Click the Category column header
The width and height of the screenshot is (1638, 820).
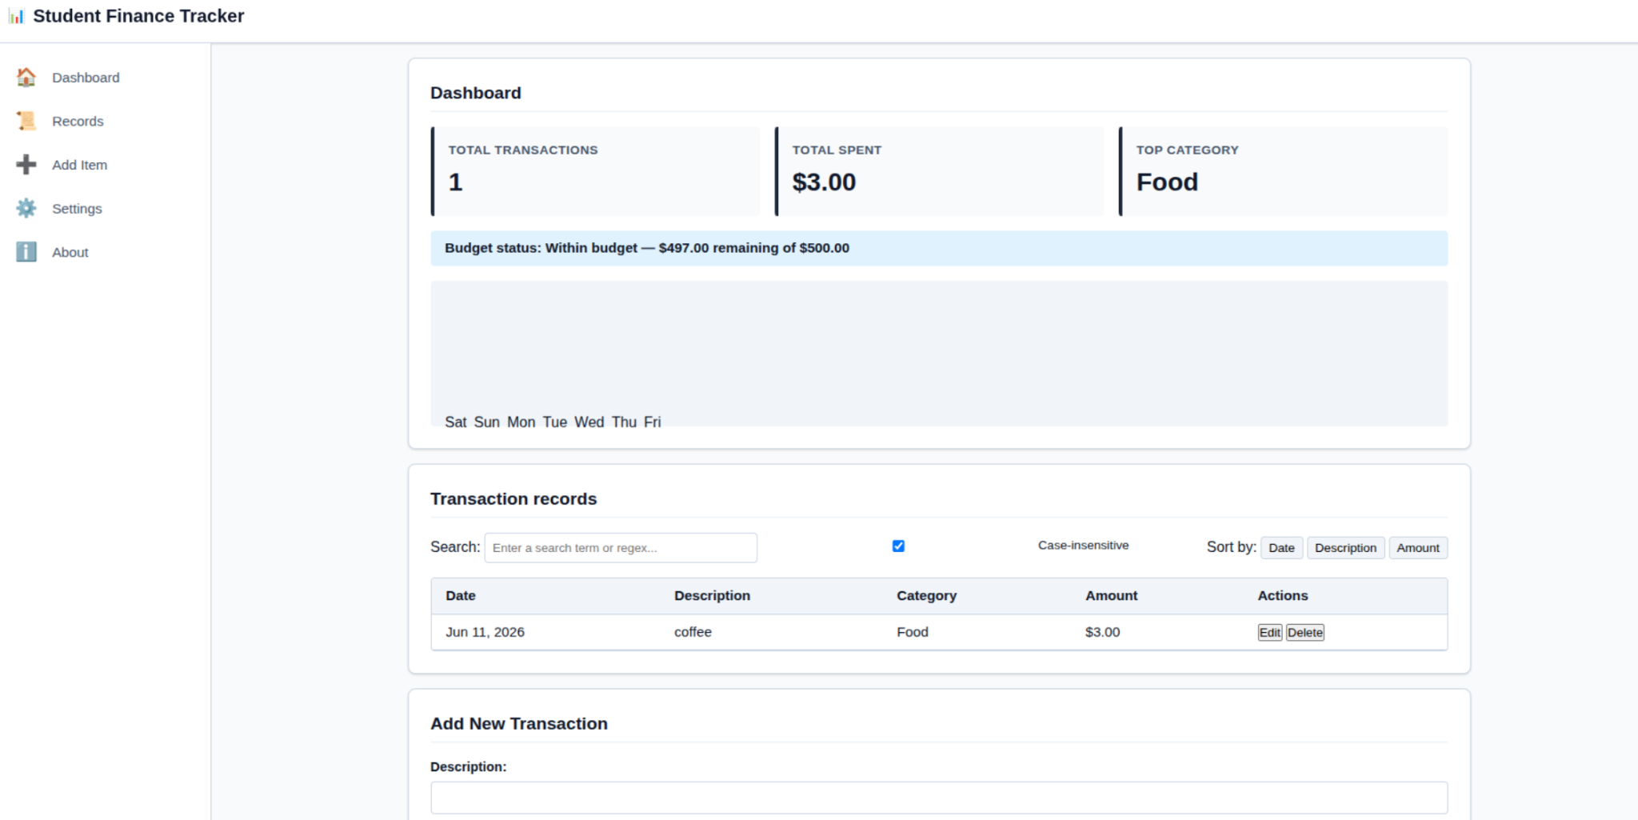pos(926,596)
